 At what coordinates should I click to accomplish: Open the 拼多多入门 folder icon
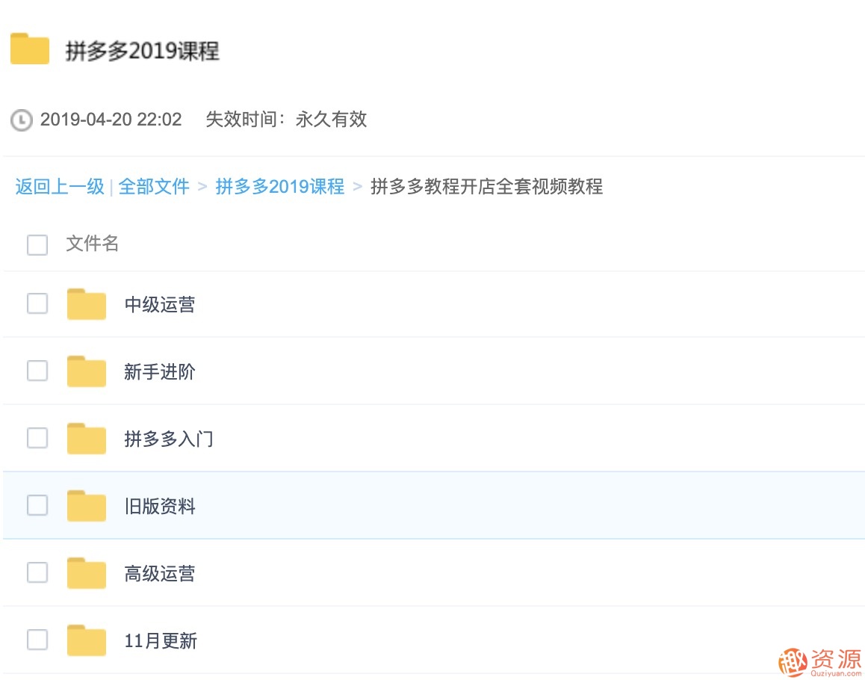87,439
